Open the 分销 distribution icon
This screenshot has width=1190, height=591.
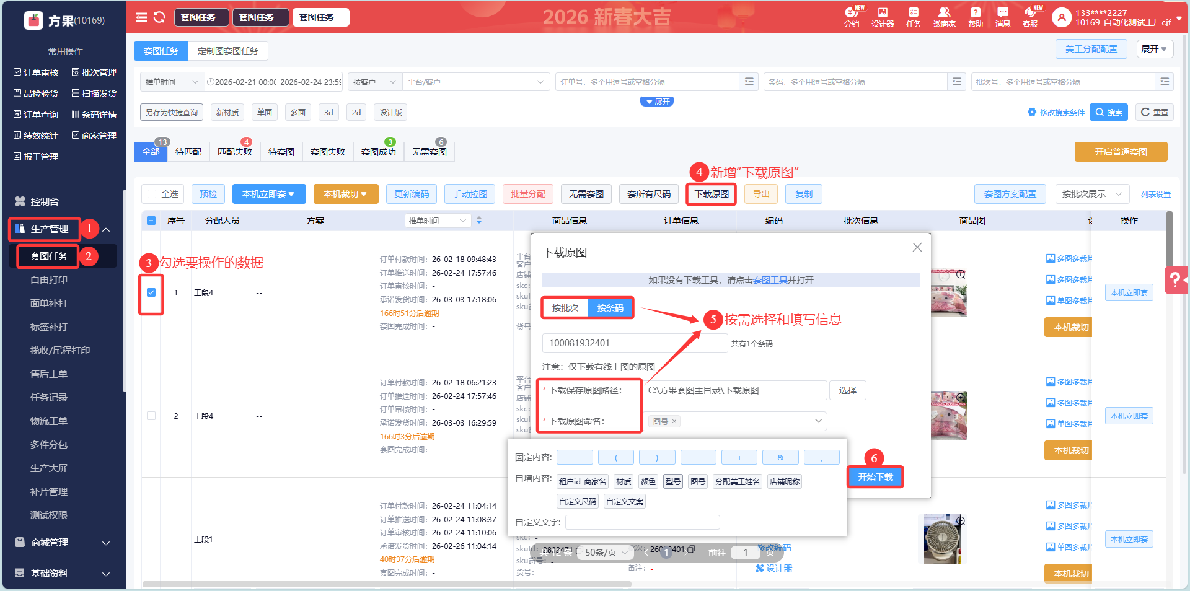pyautogui.click(x=852, y=17)
